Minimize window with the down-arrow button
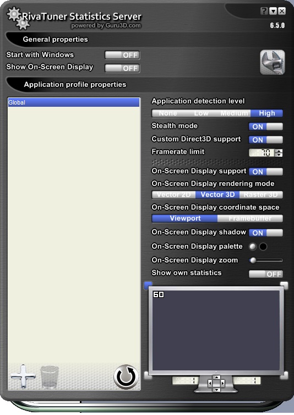294x415 pixels. click(x=273, y=11)
